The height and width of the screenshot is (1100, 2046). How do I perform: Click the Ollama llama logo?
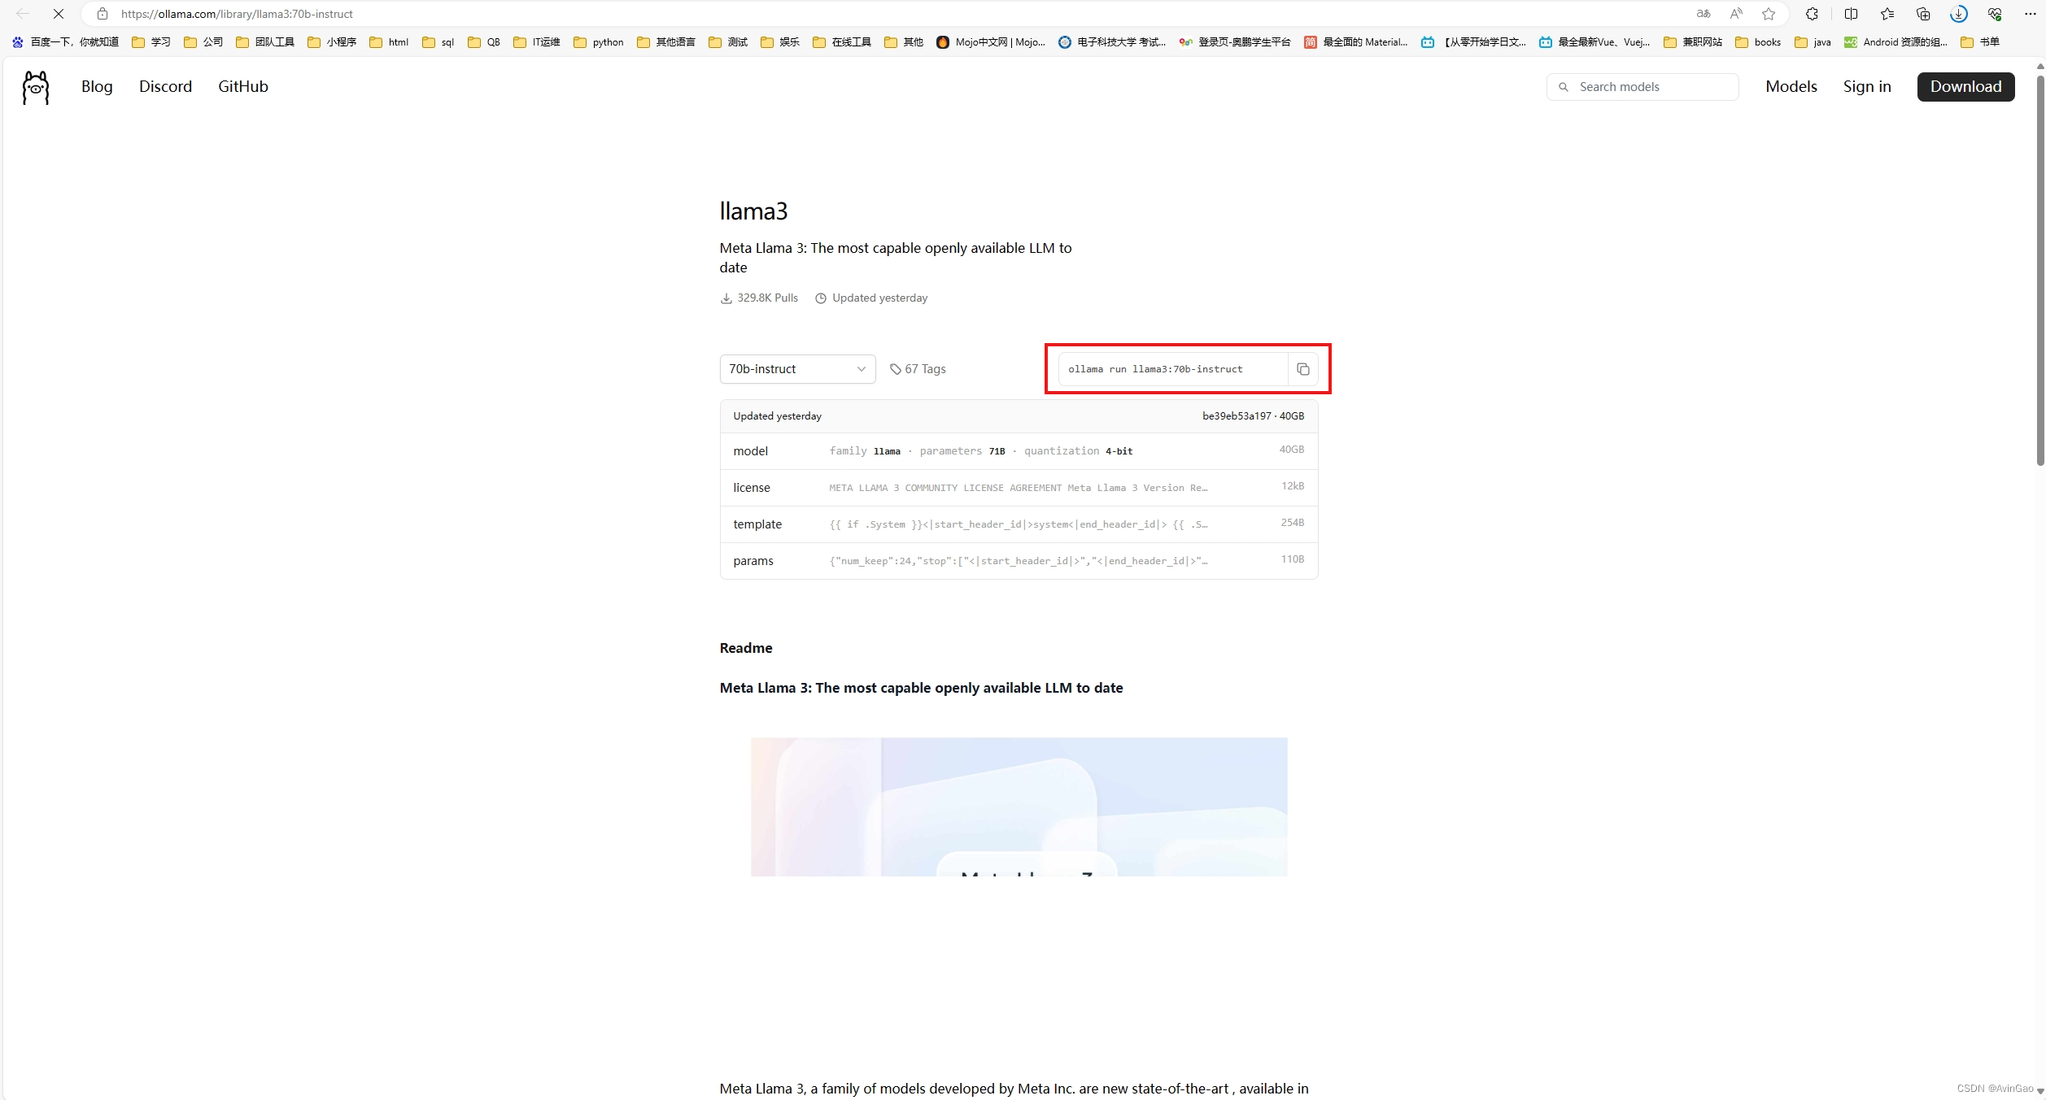[36, 87]
